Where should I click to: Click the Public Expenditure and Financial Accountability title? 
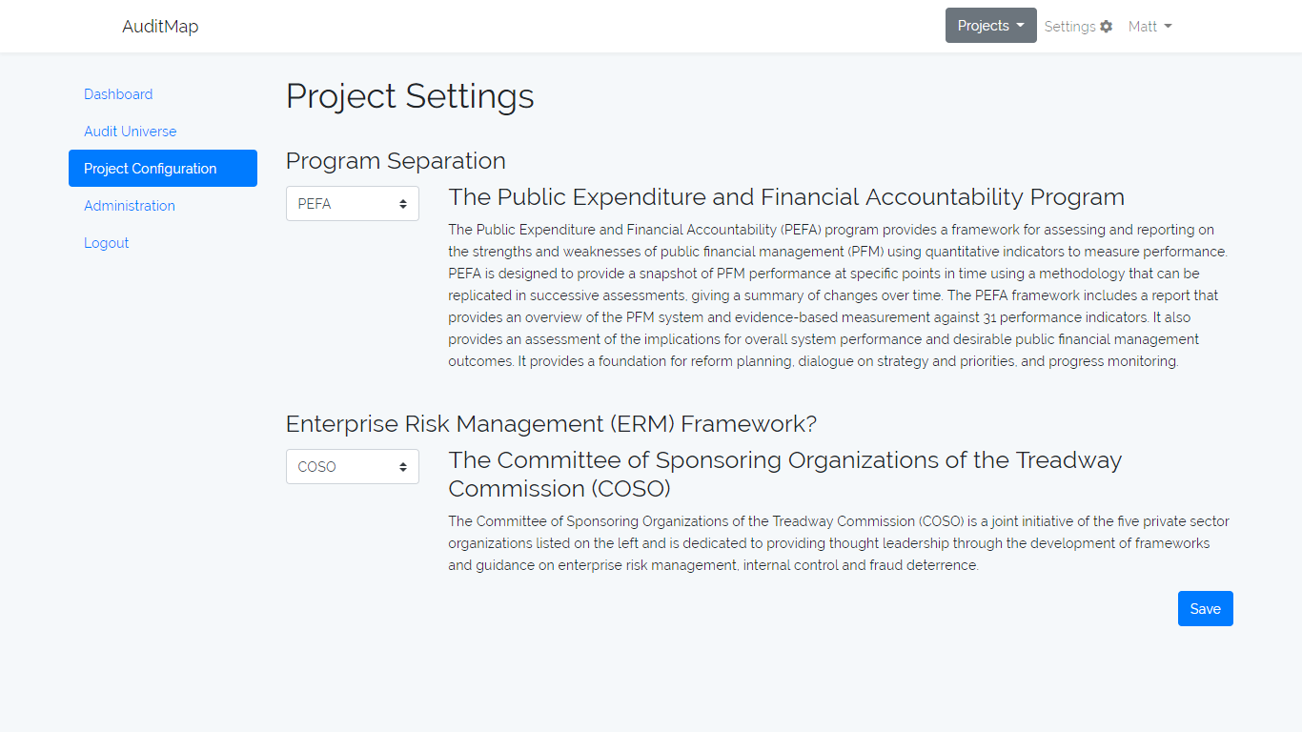(786, 197)
